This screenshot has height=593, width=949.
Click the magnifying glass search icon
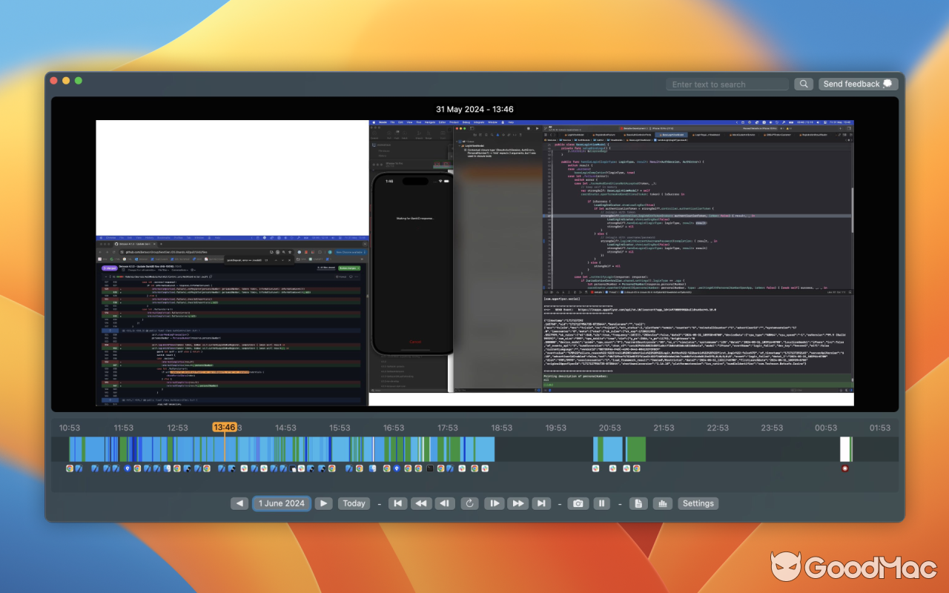(803, 83)
